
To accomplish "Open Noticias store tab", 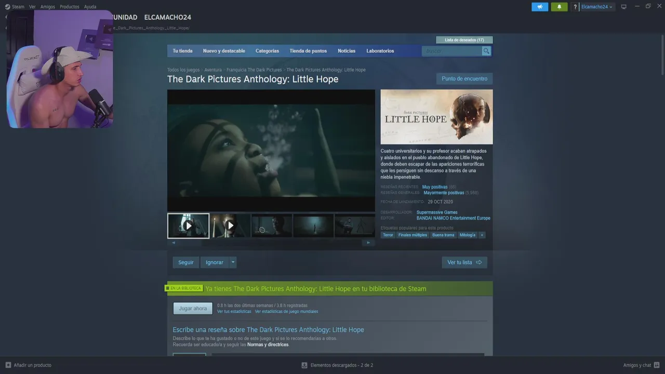I will click(347, 51).
